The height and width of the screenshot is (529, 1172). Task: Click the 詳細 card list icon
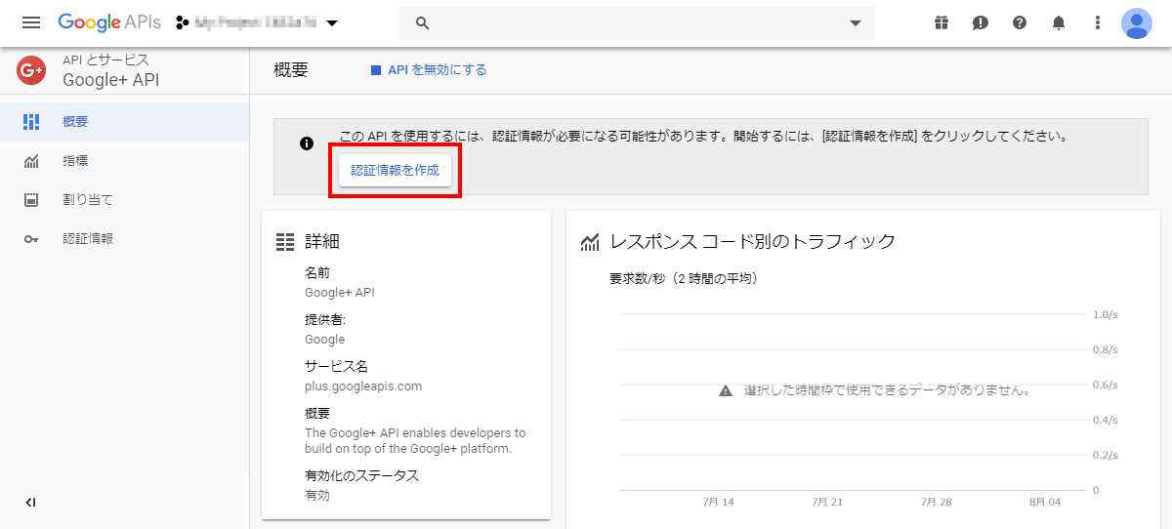tap(285, 241)
